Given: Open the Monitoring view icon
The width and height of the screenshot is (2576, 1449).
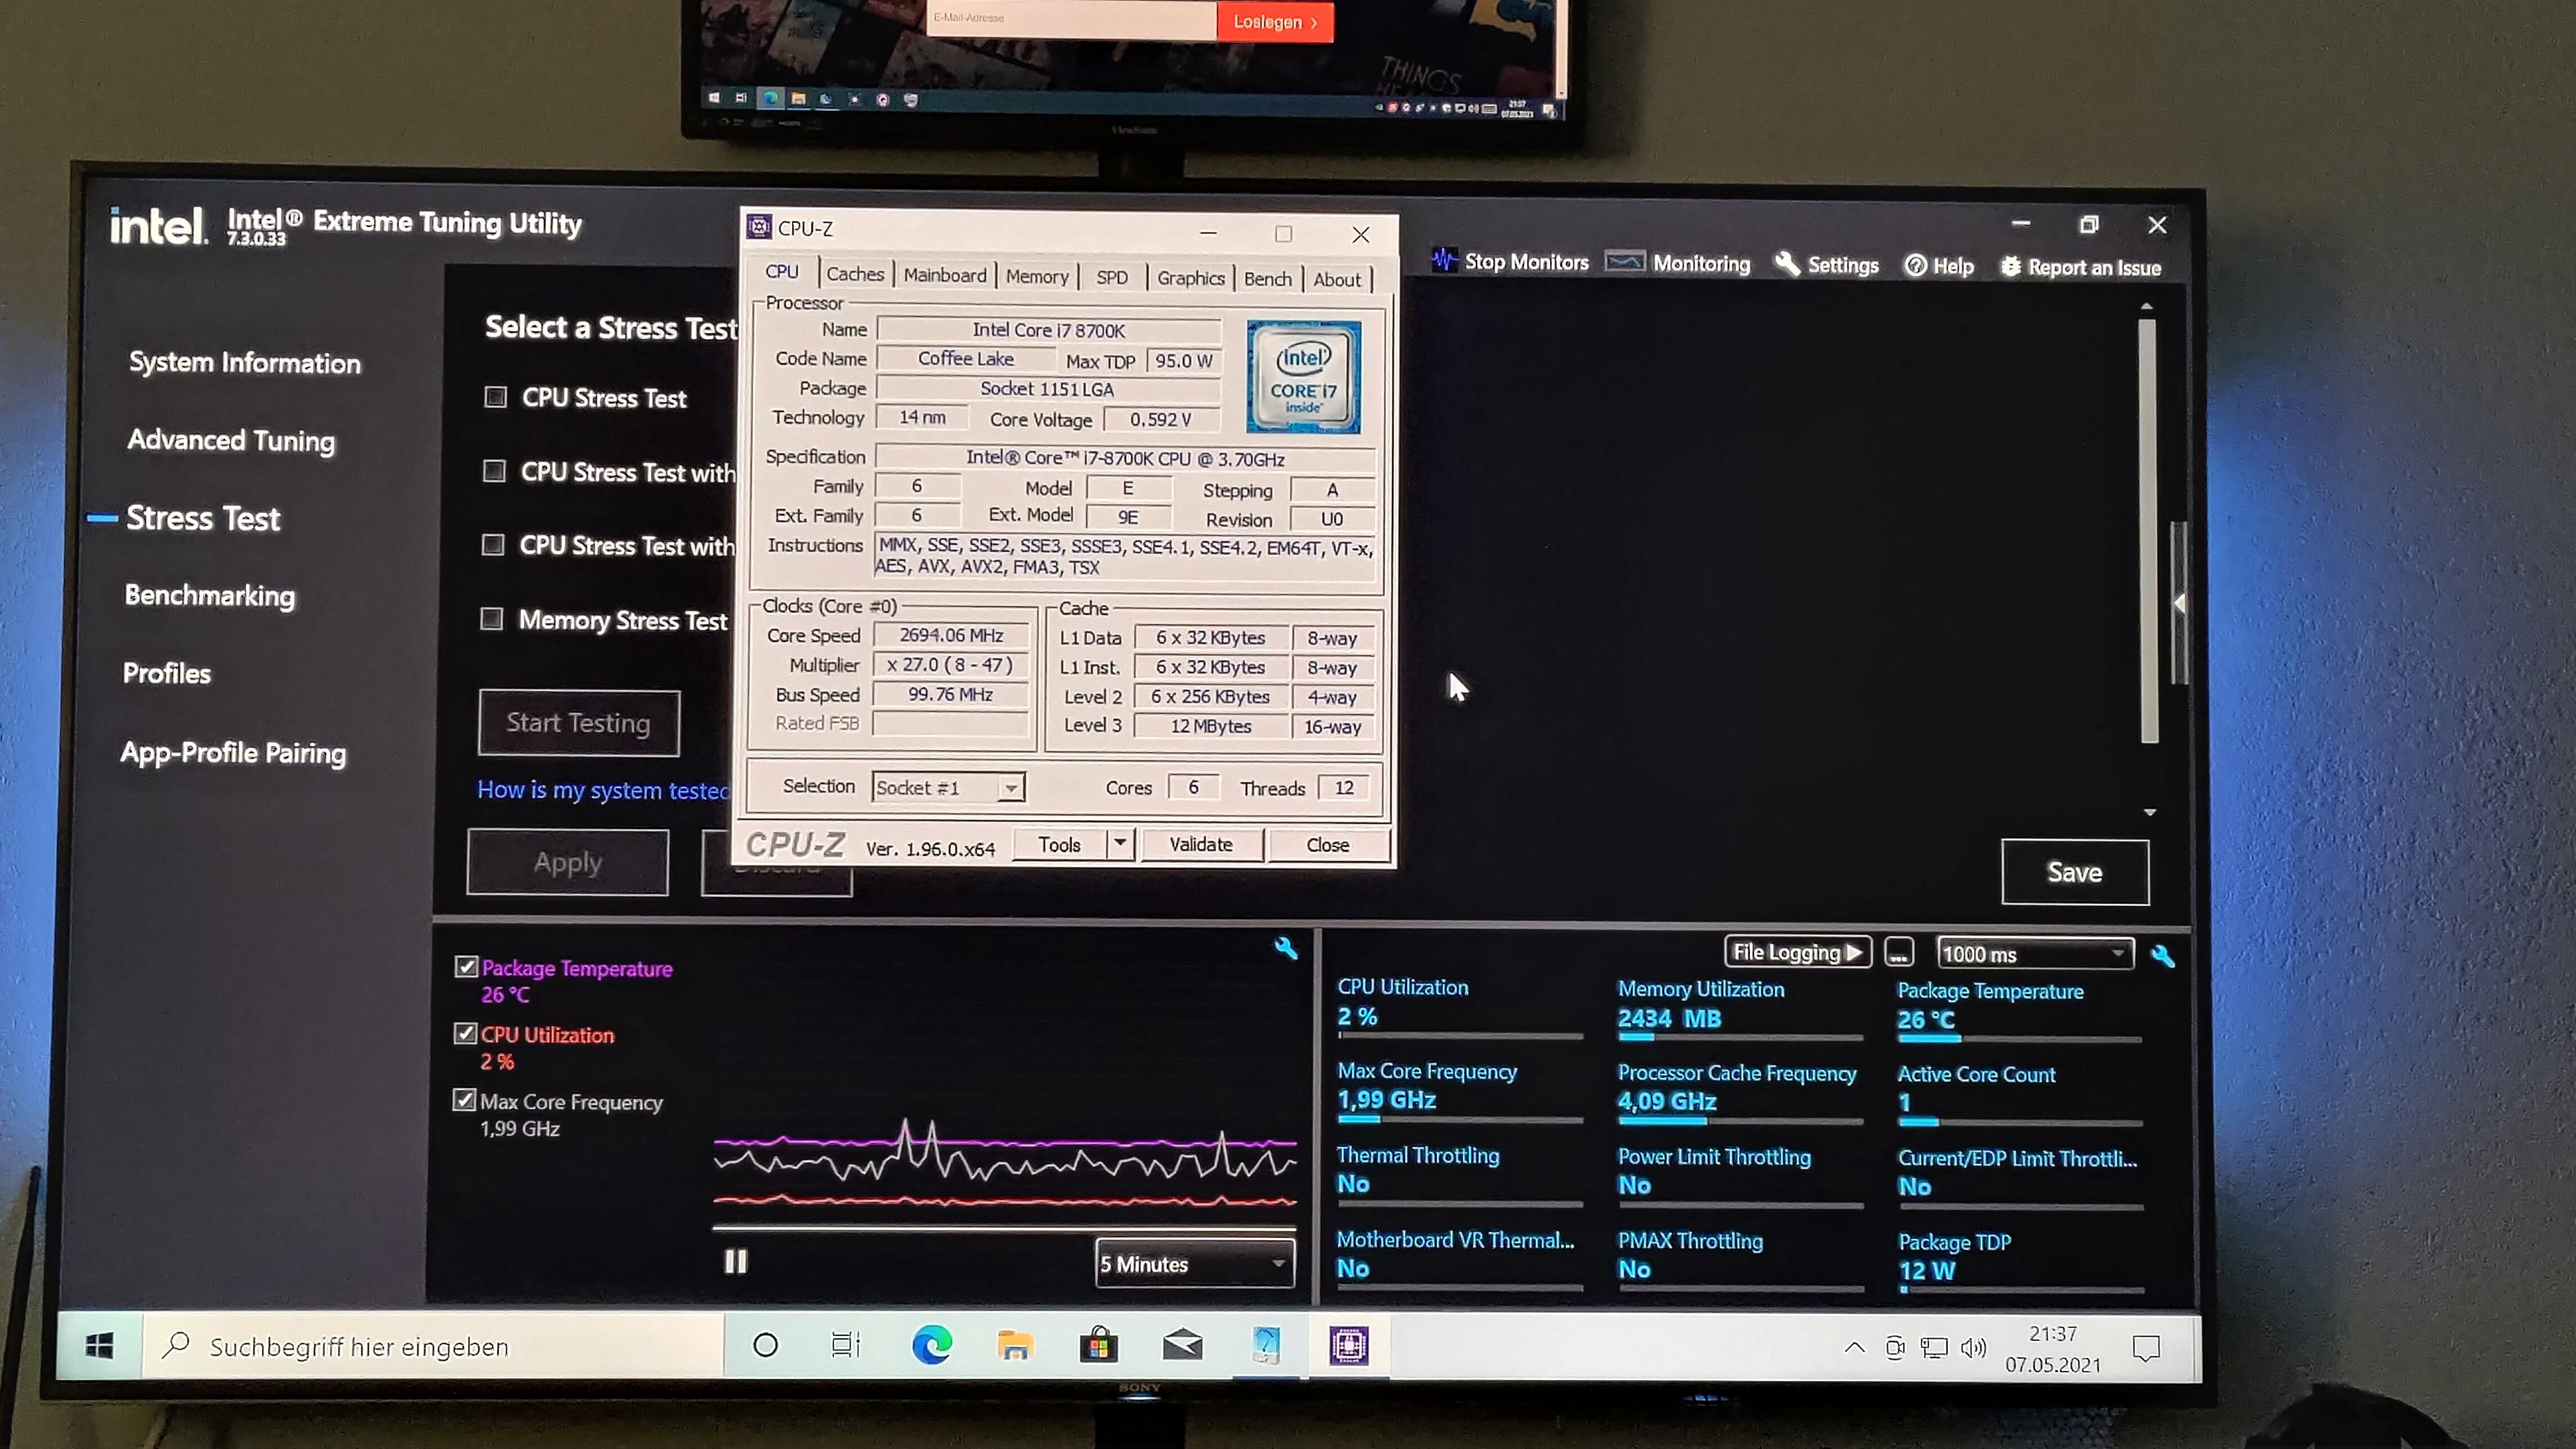Looking at the screenshot, I should pyautogui.click(x=1624, y=262).
